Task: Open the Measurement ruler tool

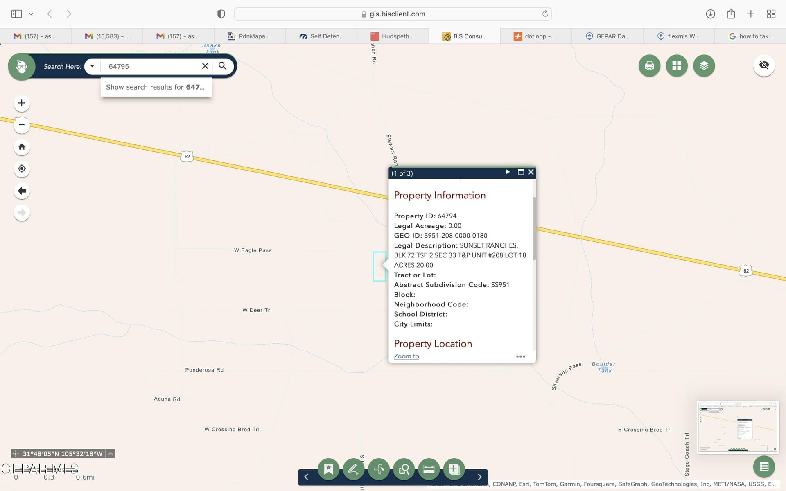Action: (429, 469)
